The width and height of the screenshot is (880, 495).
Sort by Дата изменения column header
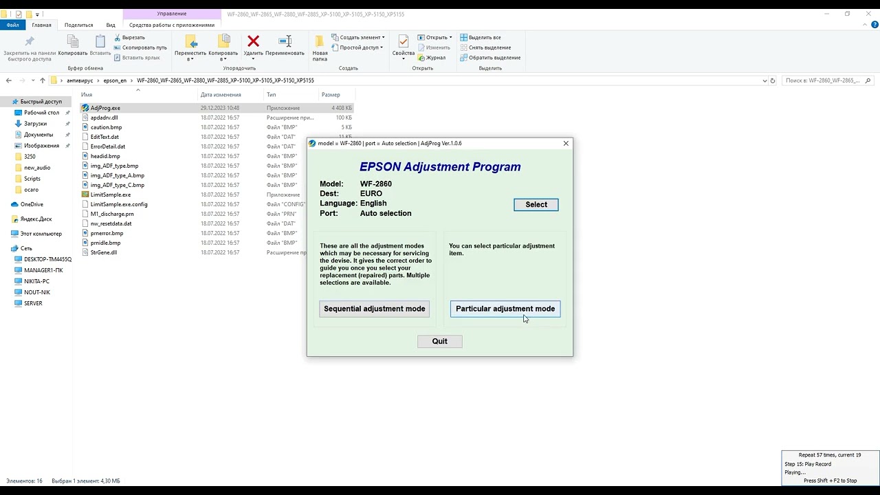click(x=221, y=95)
